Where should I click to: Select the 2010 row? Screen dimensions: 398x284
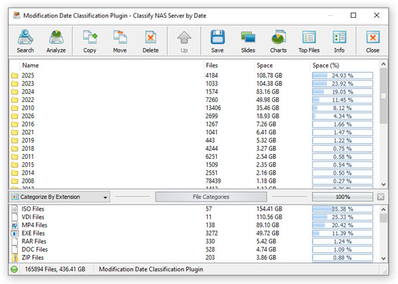(194, 108)
